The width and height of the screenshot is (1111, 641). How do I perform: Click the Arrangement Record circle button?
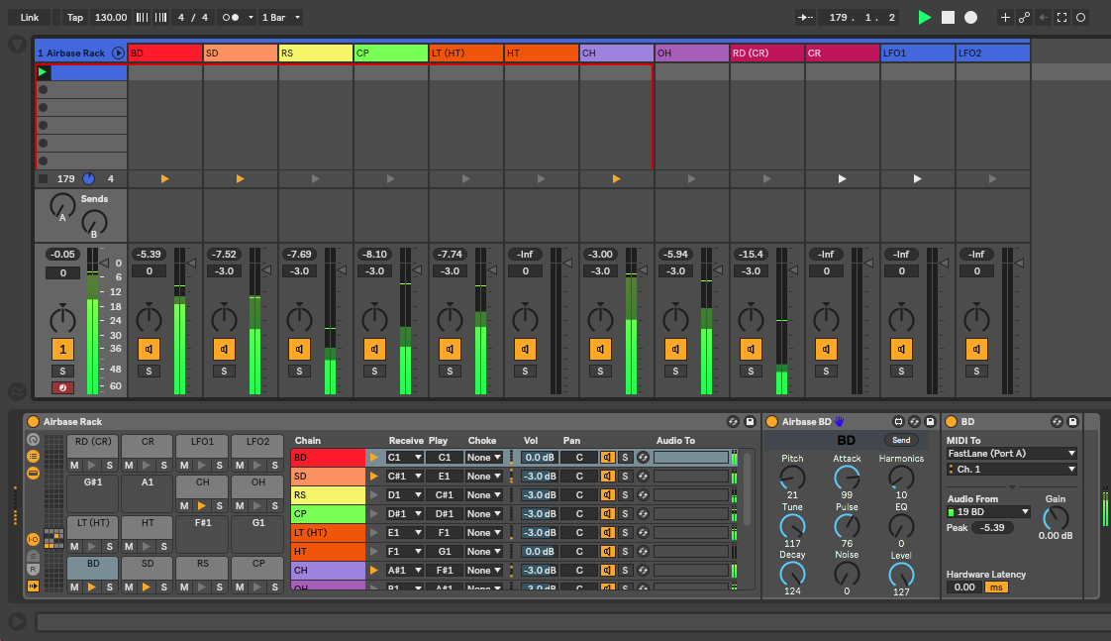(970, 17)
